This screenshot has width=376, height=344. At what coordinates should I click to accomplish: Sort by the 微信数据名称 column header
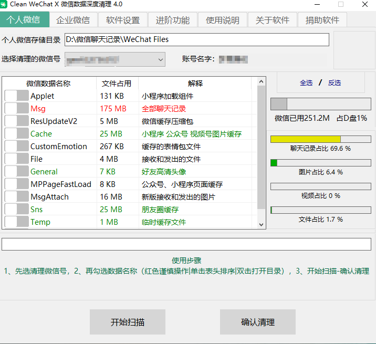pyautogui.click(x=49, y=83)
